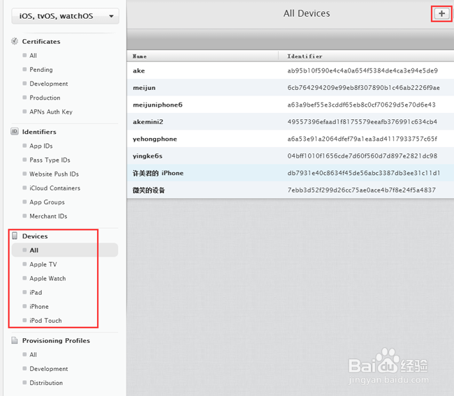Open Merchant IDs section

48,216
